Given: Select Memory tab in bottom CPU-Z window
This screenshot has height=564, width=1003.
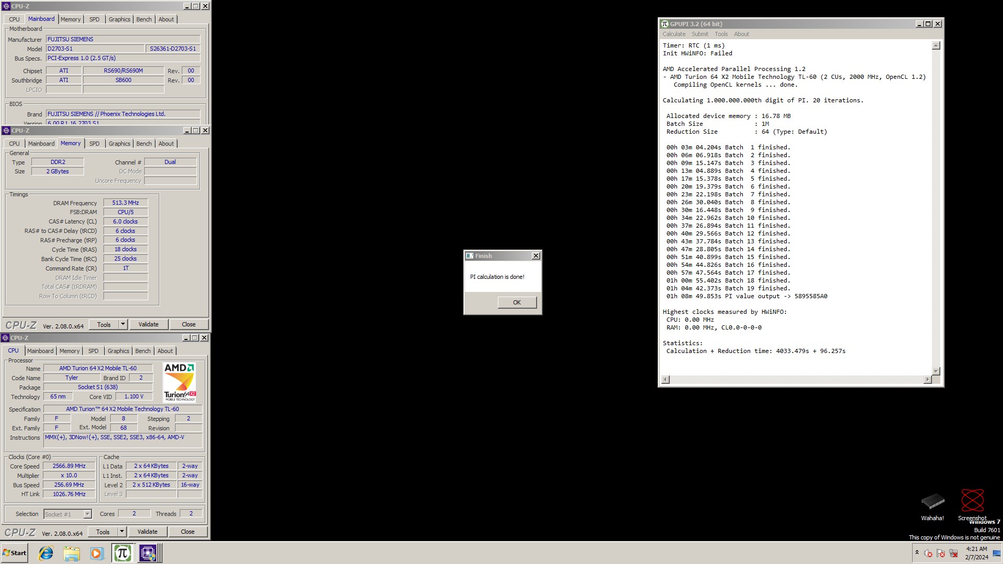Looking at the screenshot, I should pos(69,351).
